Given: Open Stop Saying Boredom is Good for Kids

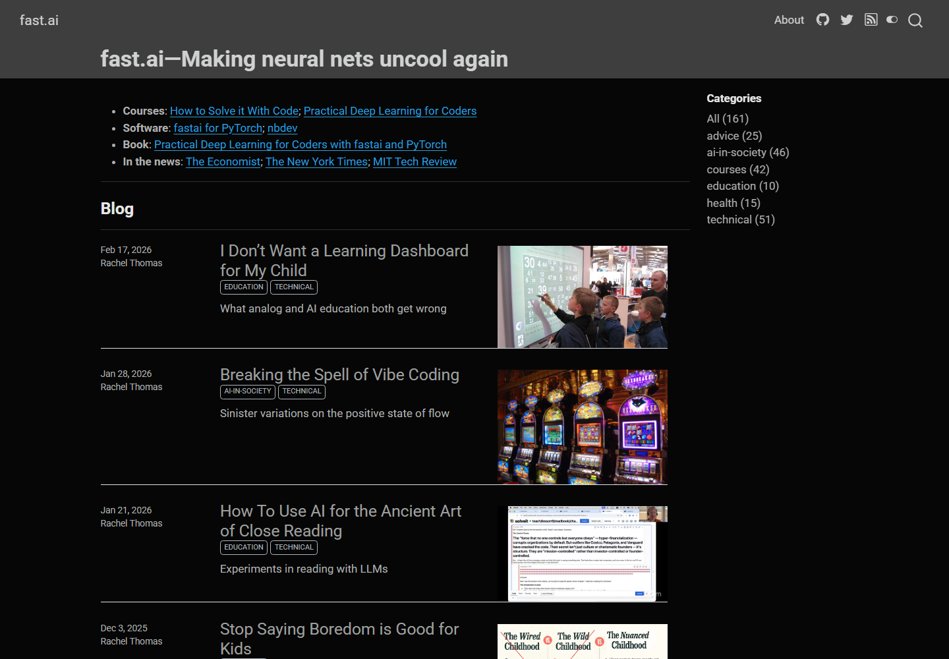Looking at the screenshot, I should pos(339,639).
